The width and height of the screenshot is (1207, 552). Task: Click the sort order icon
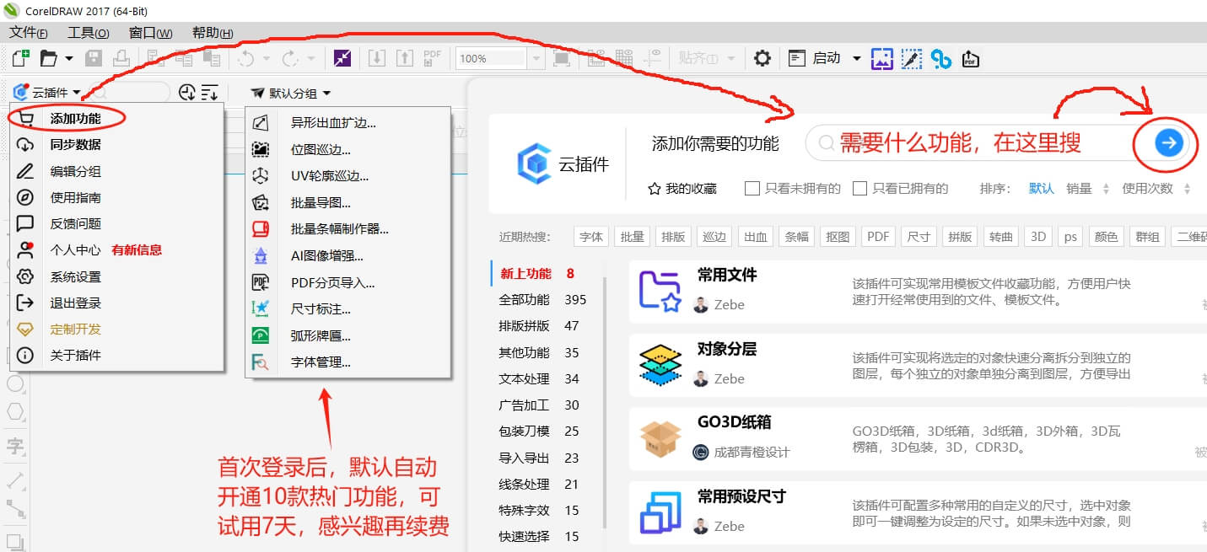pyautogui.click(x=209, y=93)
